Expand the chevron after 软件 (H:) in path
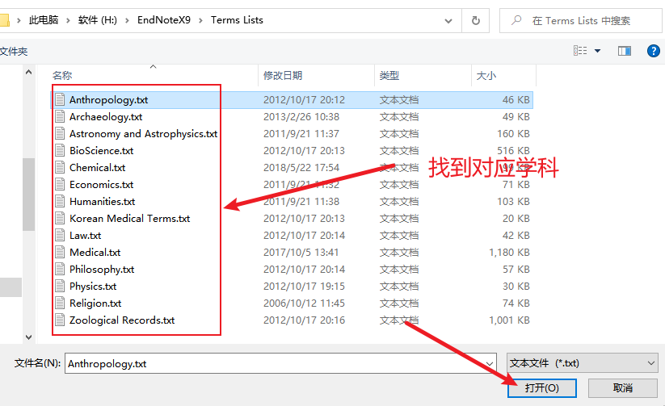The image size is (665, 406). click(127, 20)
